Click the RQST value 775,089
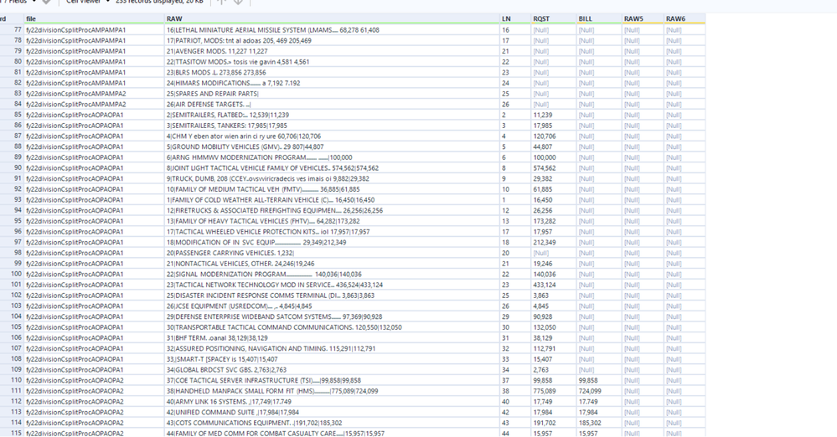Screen dimensions: 837x437 553,391
